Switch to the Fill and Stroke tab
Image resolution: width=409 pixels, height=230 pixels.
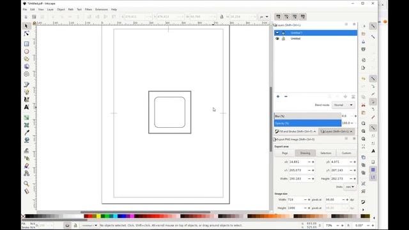295,132
